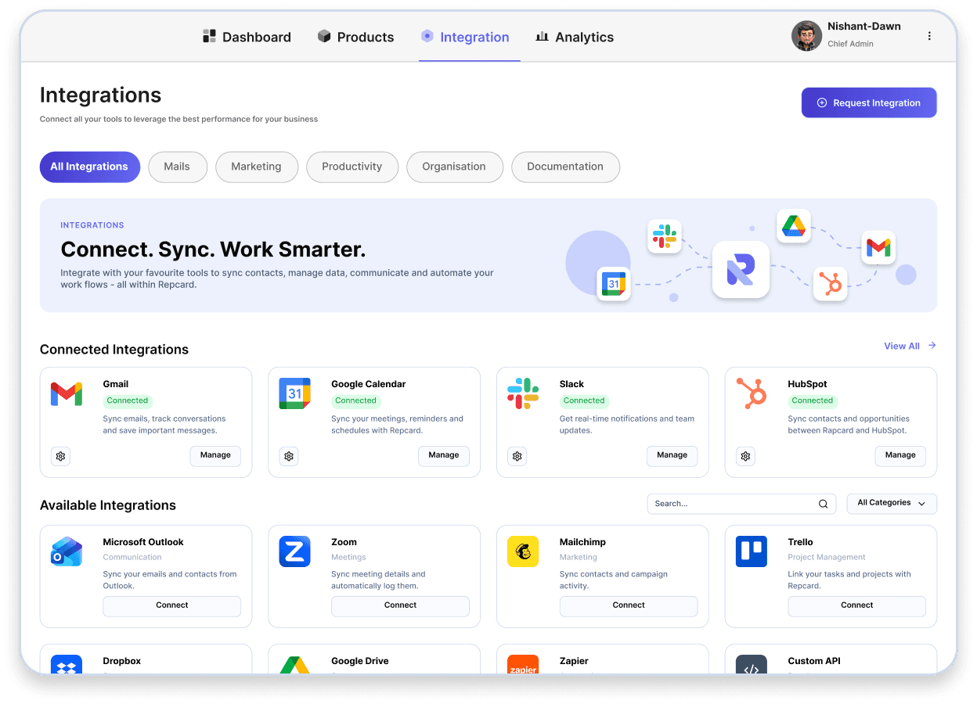This screenshot has width=977, height=704.
Task: Filter integrations by Productivity
Action: (352, 167)
